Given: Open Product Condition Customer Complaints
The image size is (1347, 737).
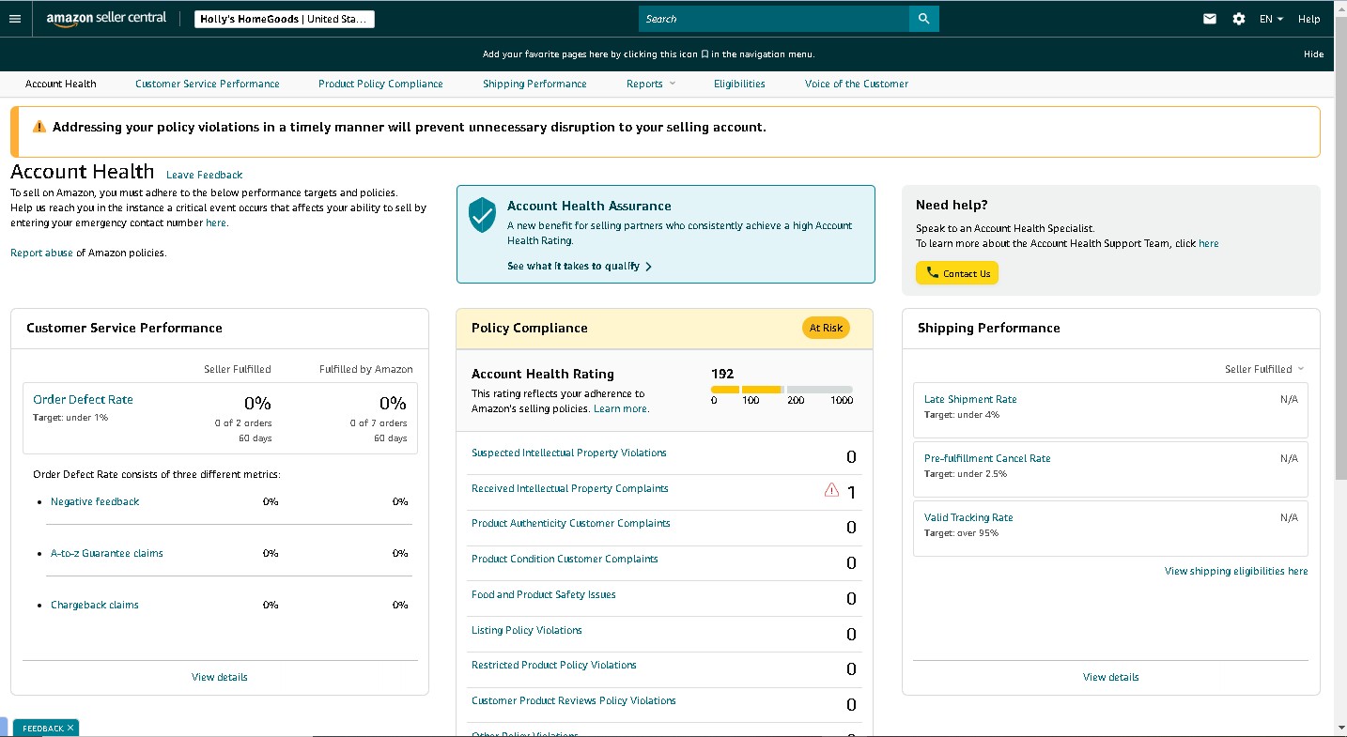Looking at the screenshot, I should (x=565, y=559).
